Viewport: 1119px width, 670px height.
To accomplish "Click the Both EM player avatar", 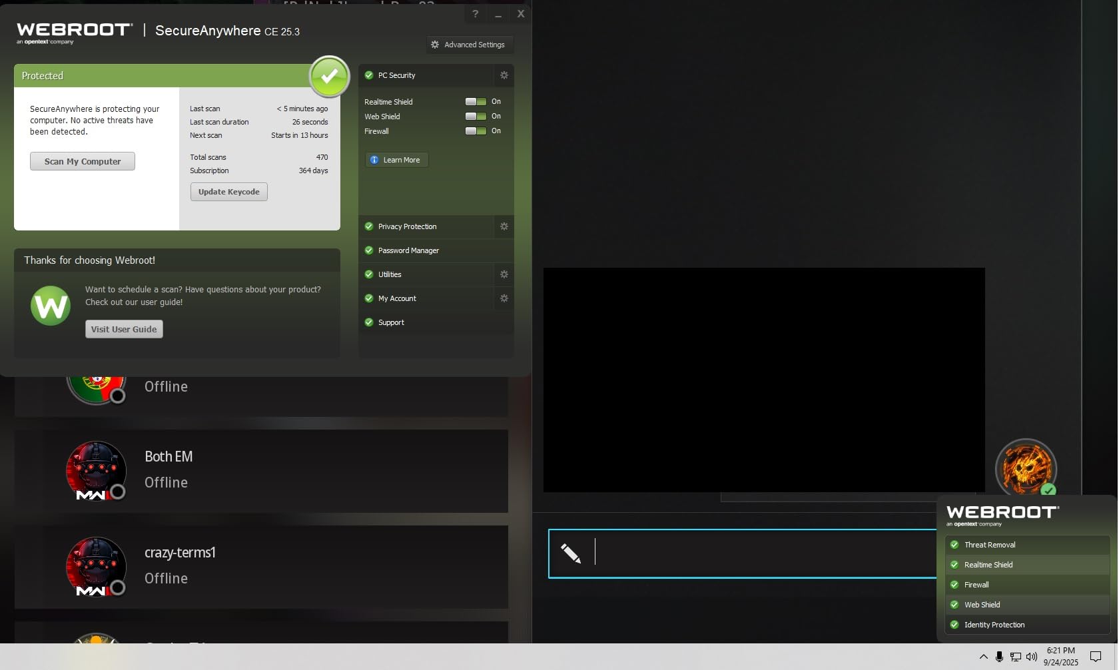I will click(x=96, y=471).
